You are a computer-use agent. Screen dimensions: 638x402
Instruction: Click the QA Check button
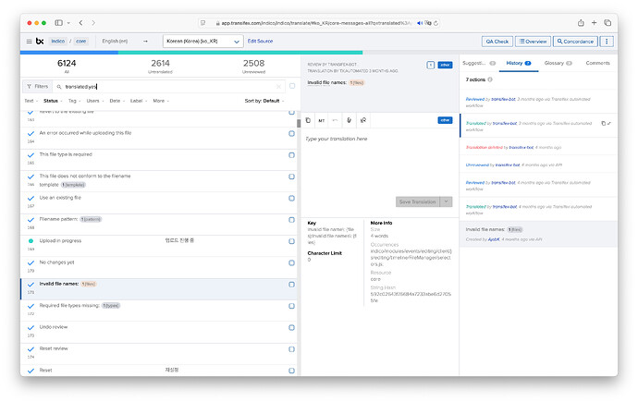pos(497,41)
